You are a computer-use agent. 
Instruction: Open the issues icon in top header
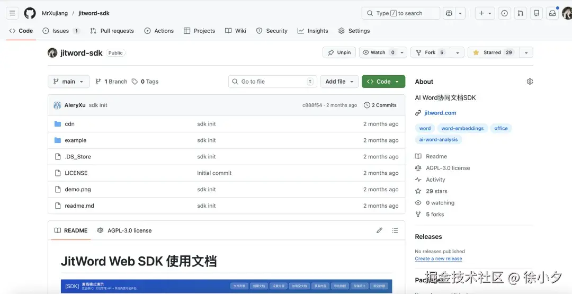click(505, 13)
